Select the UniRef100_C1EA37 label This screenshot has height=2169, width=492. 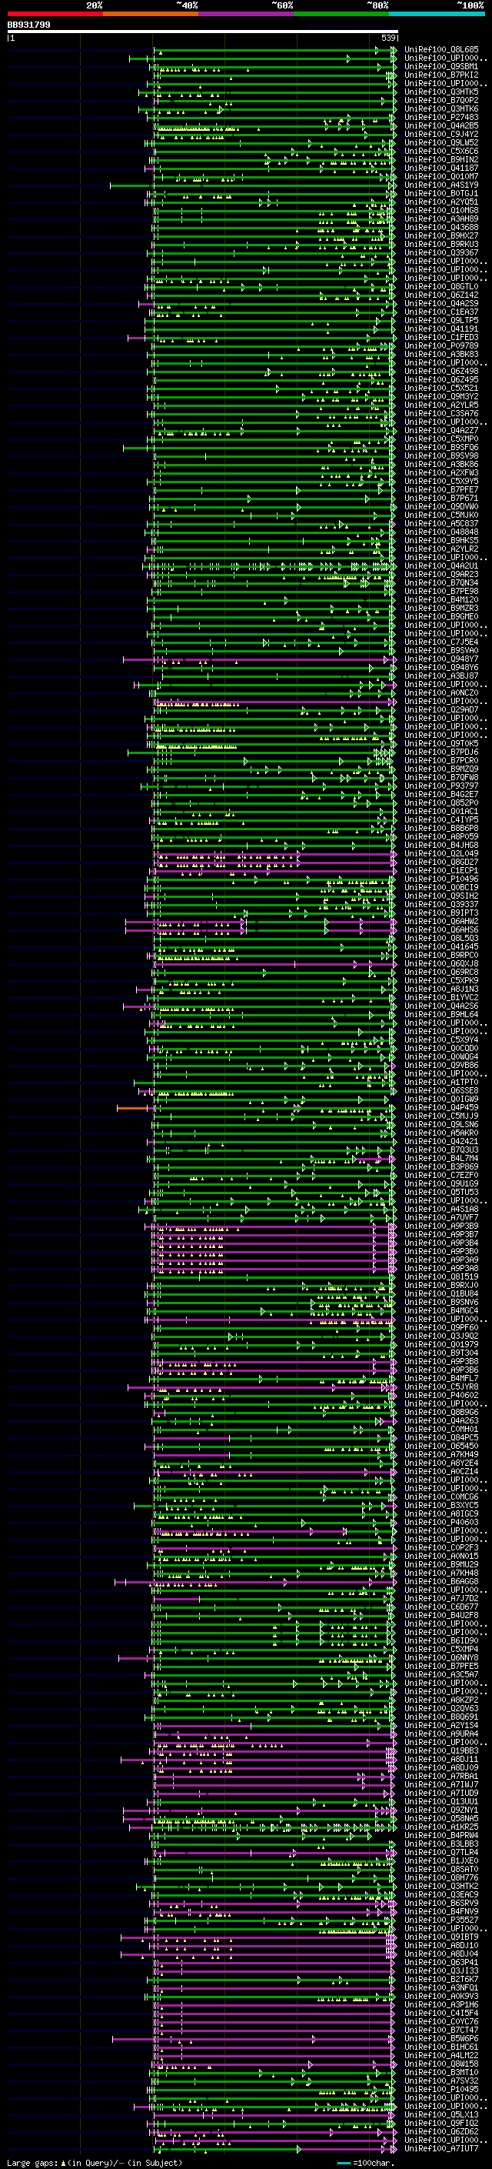[x=441, y=312]
